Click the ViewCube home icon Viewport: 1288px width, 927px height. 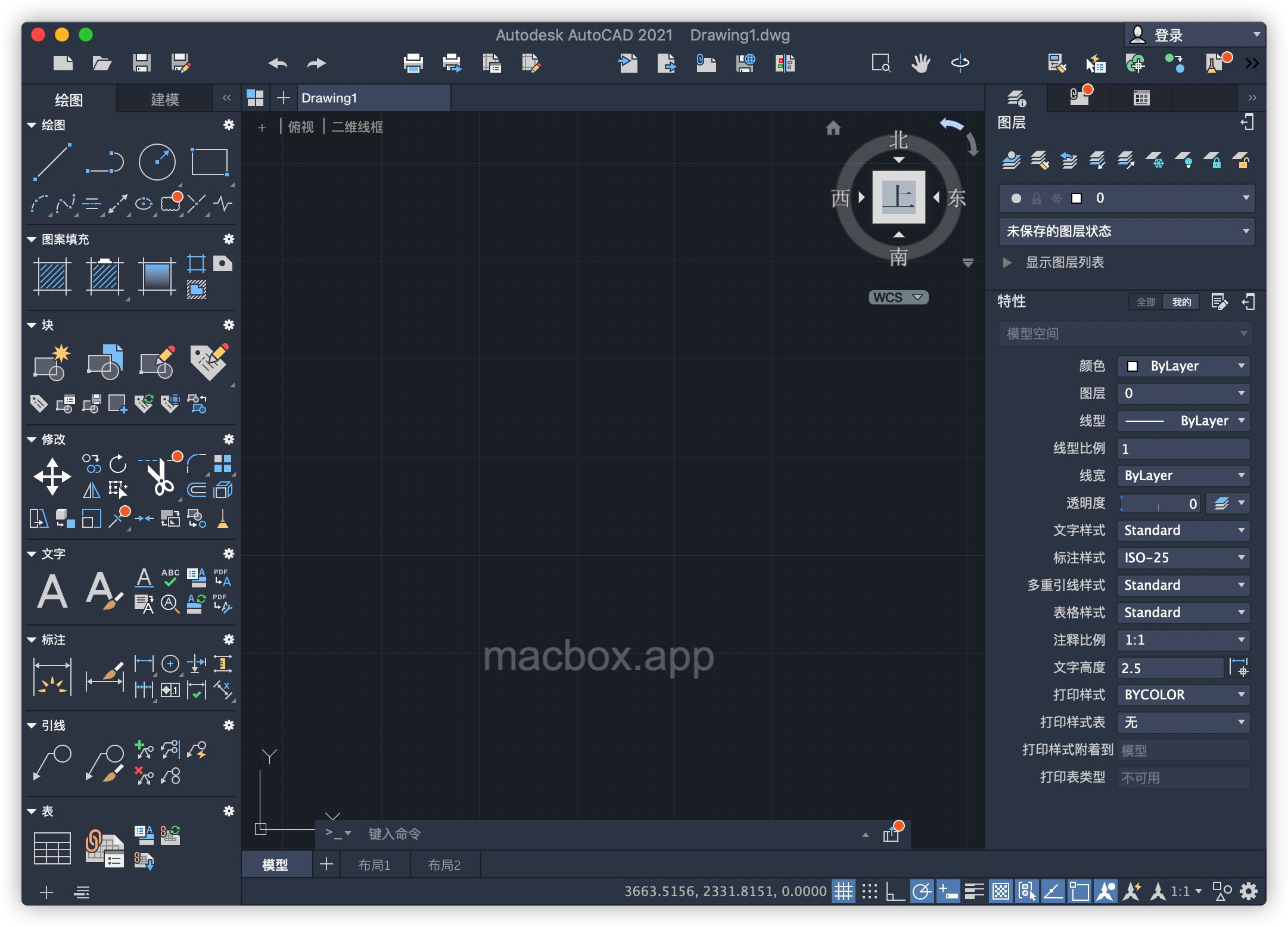[x=833, y=127]
